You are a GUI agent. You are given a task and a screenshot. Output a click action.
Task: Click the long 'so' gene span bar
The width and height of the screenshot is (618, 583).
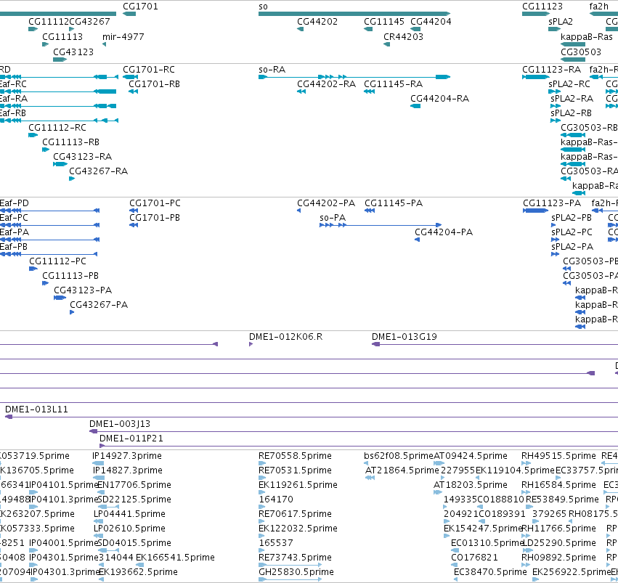[x=354, y=14]
